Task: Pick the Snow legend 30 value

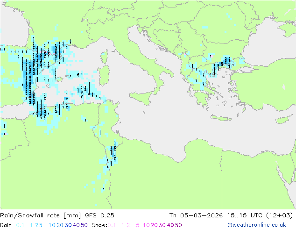Action: (x=162, y=225)
